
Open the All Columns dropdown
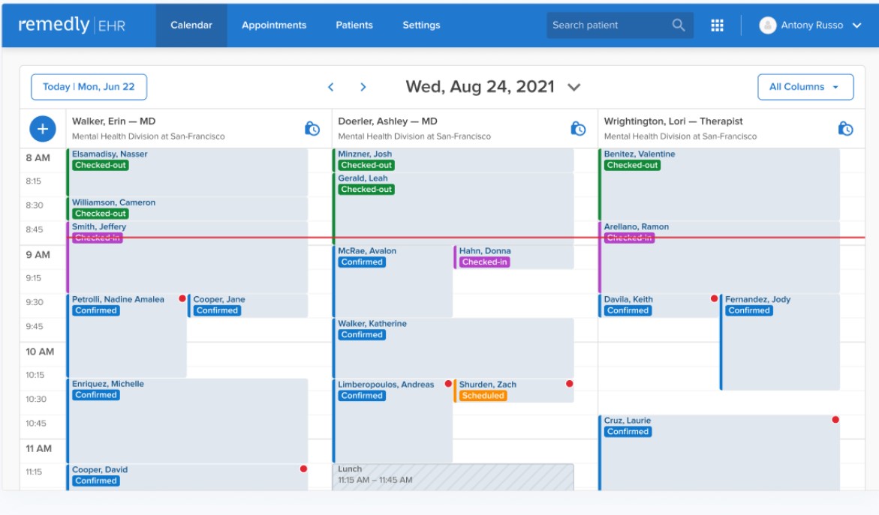(x=805, y=86)
